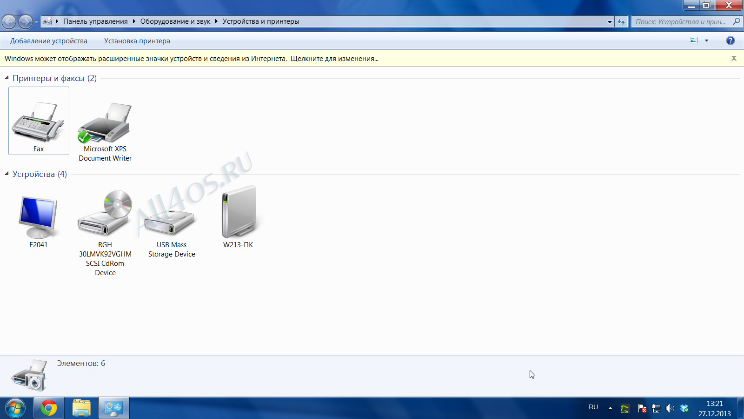Click Элементов: 6 status text
The height and width of the screenshot is (419, 744).
point(81,363)
